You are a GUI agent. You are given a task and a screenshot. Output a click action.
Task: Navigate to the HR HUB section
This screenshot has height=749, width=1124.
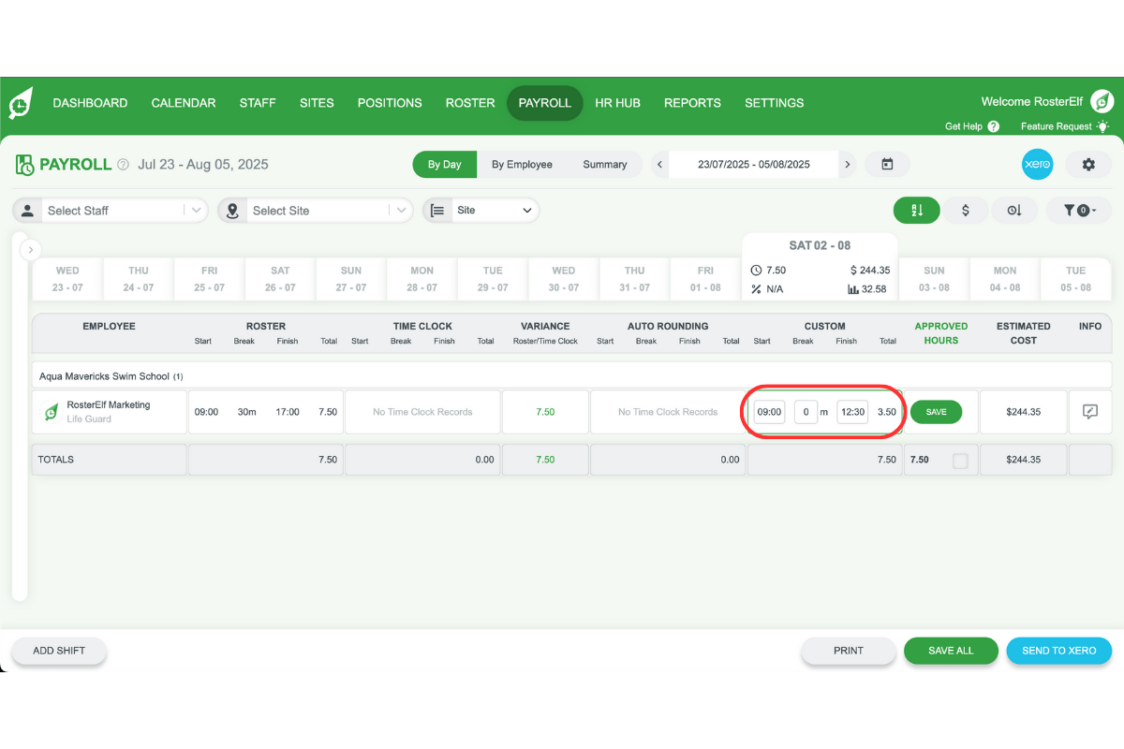coord(617,103)
